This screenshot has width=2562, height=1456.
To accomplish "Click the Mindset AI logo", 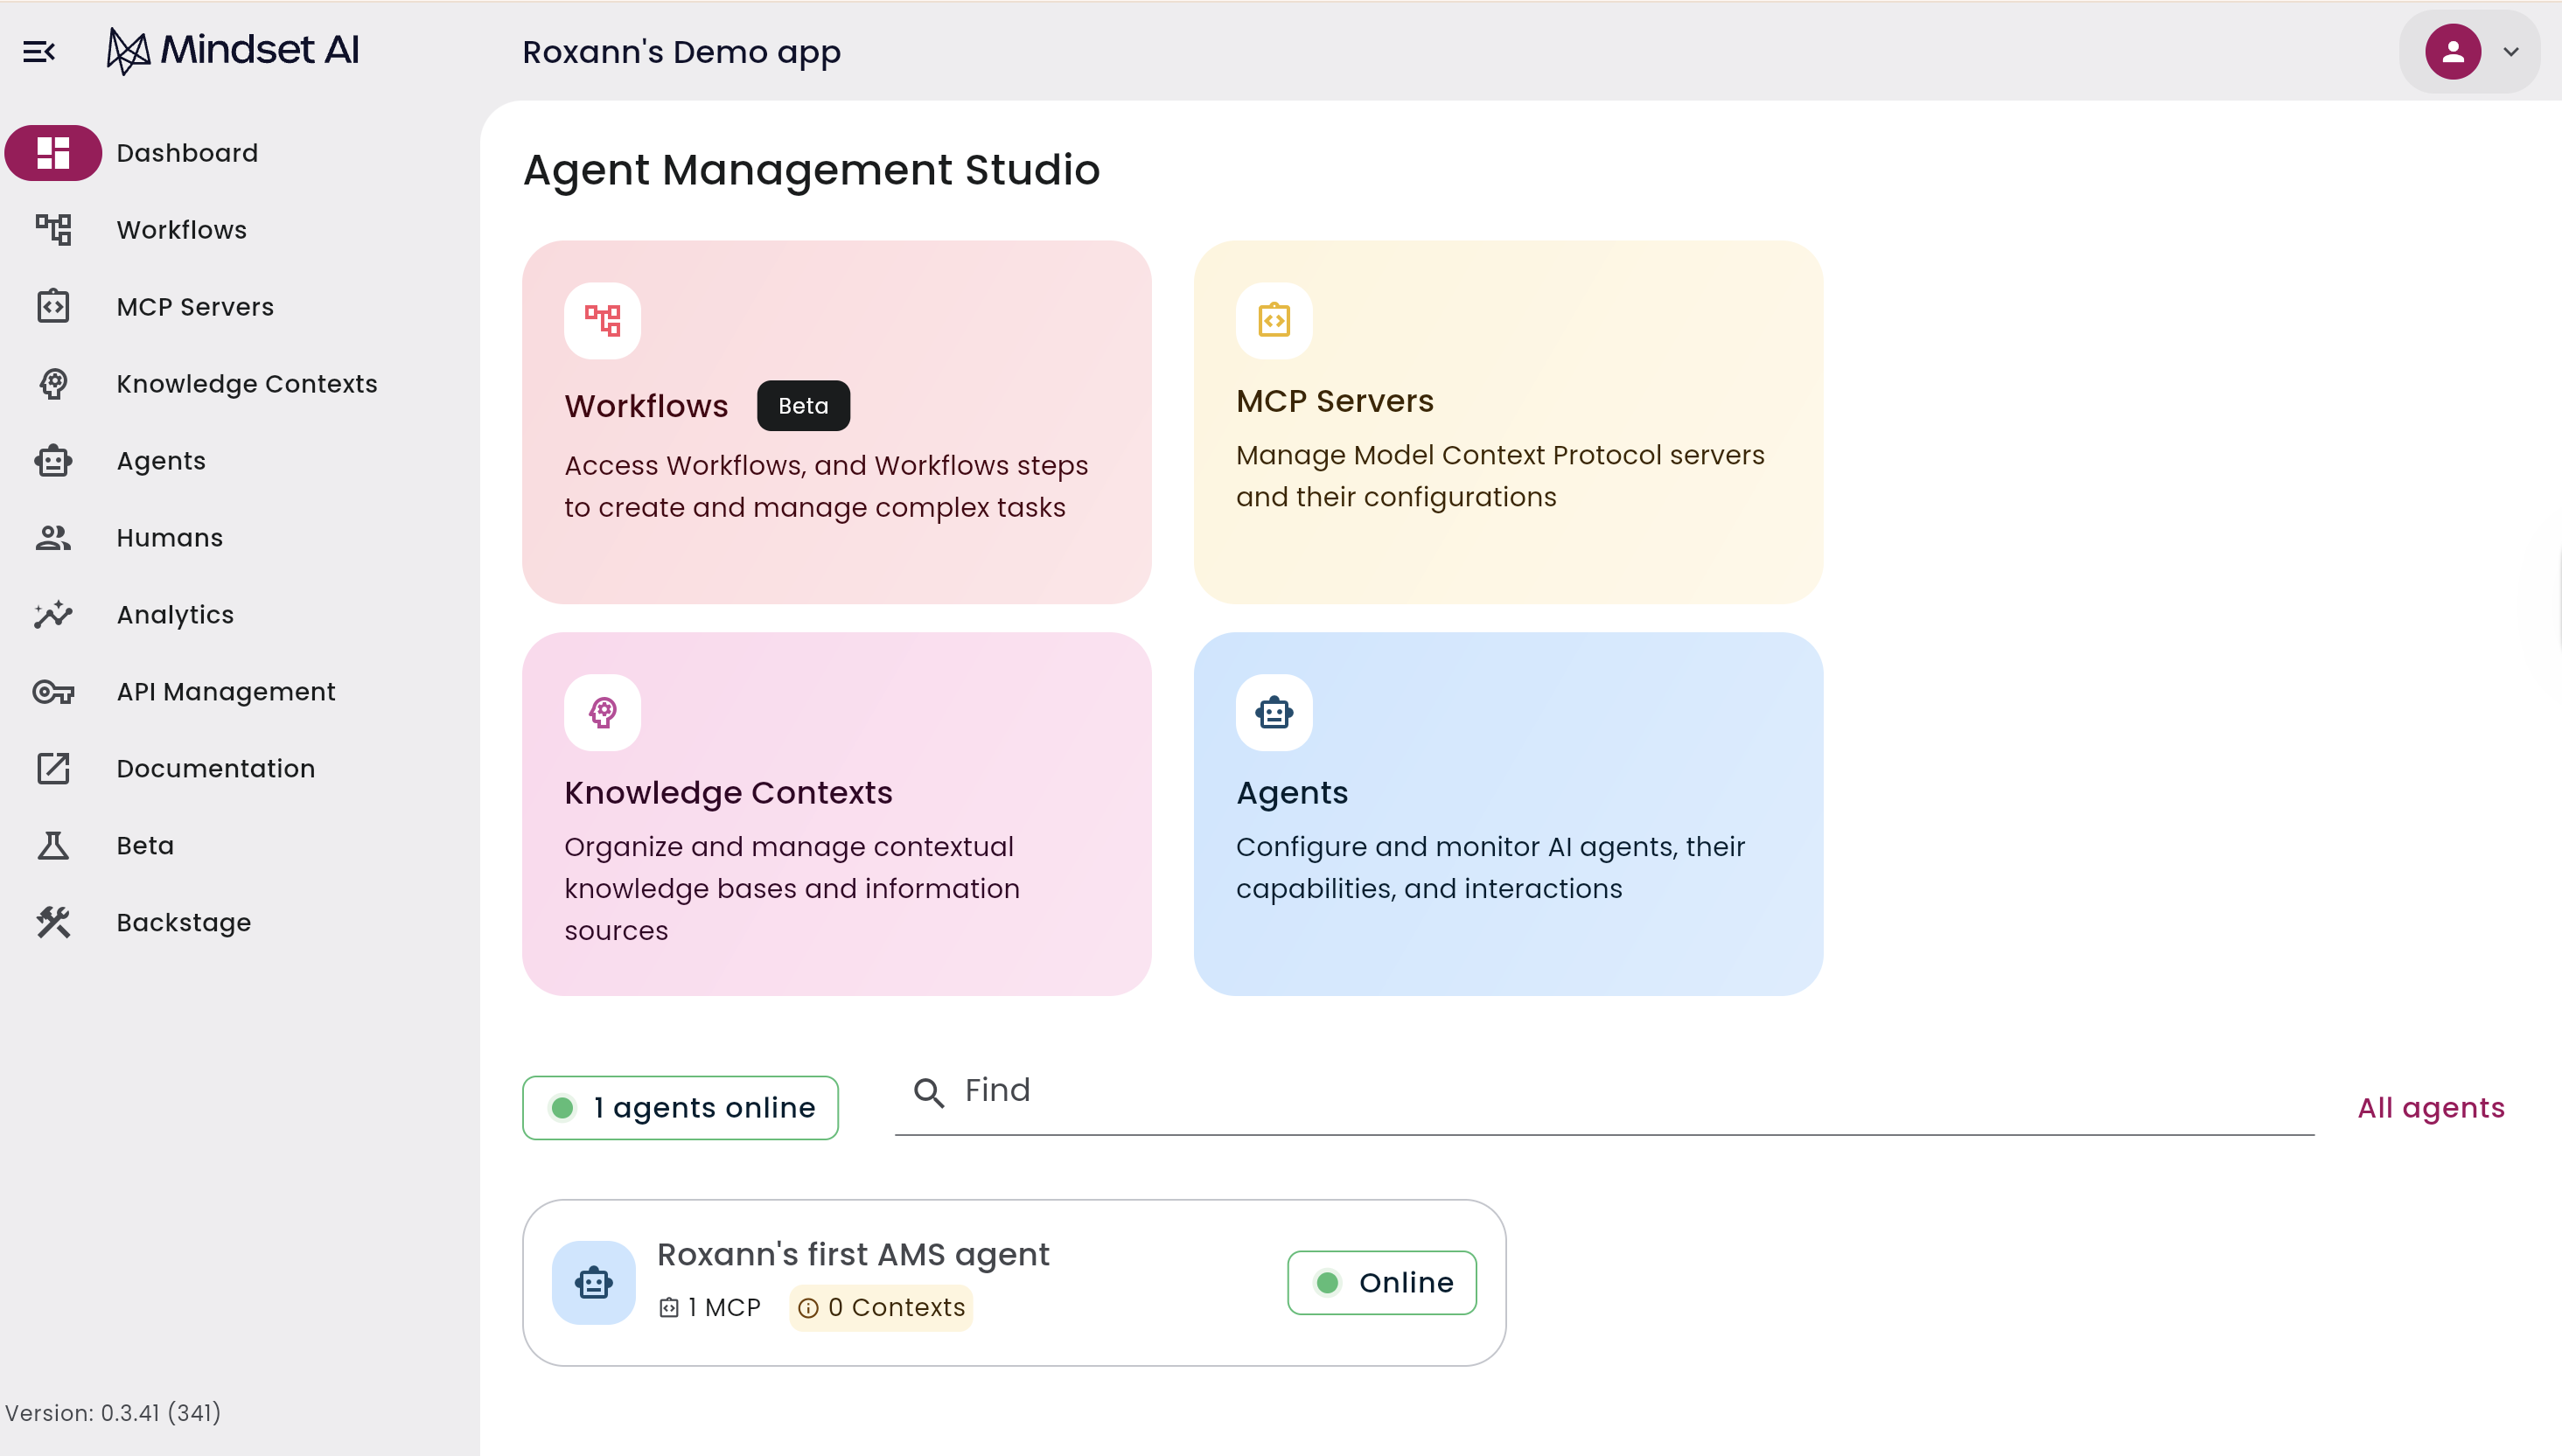I will click(x=233, y=50).
